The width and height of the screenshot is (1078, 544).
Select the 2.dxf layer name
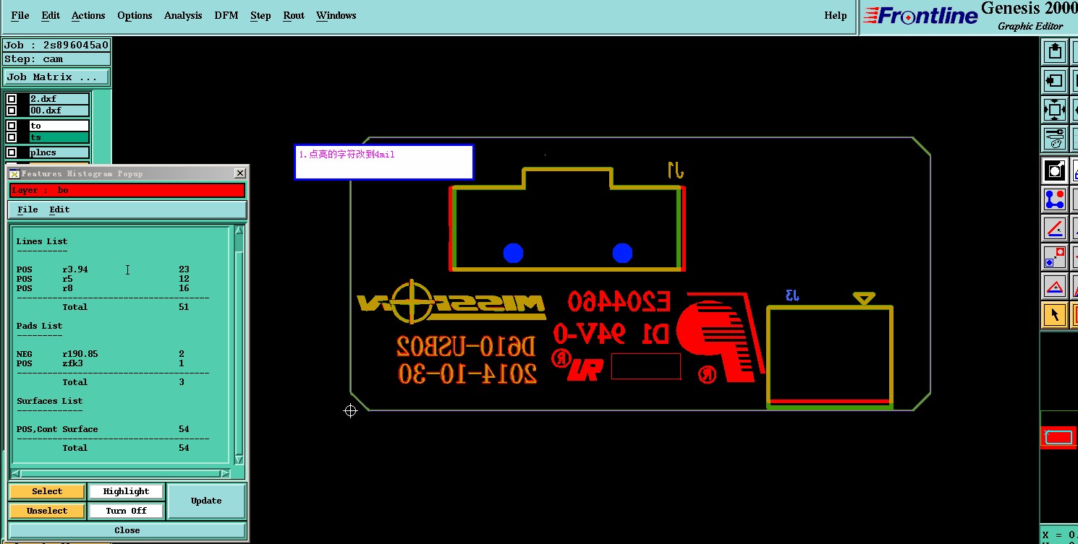click(59, 99)
